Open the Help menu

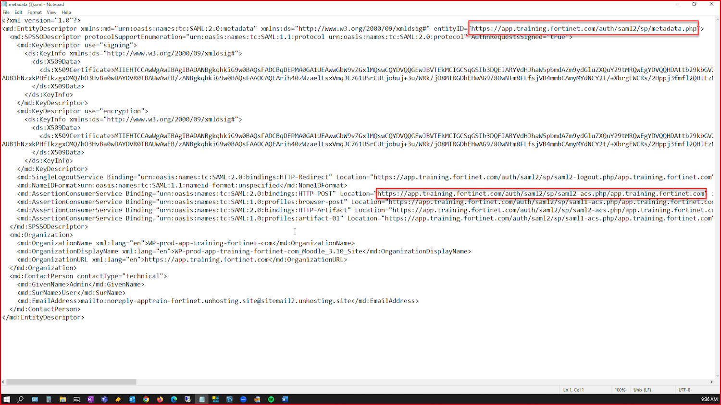[x=66, y=12]
